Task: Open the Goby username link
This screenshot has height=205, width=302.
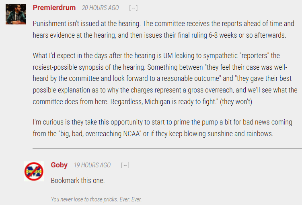Action: 59,165
